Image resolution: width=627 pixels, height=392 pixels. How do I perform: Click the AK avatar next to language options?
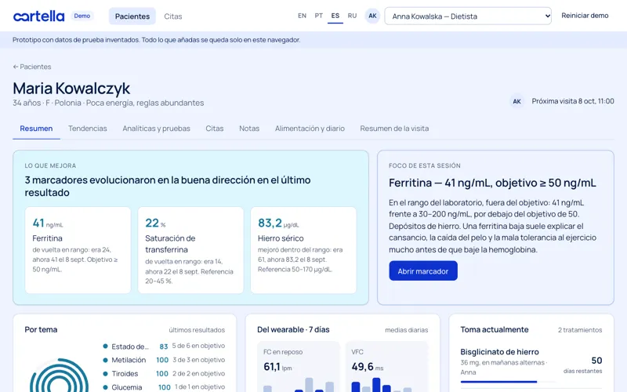click(x=372, y=16)
